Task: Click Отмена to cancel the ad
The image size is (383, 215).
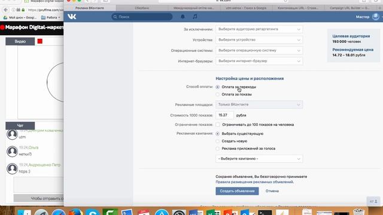Action: point(272,191)
